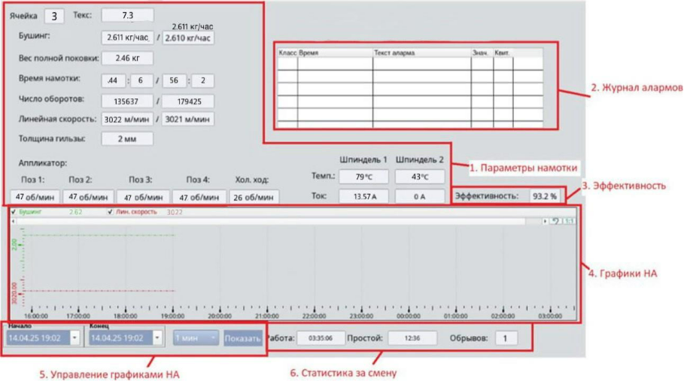Toggle the Лин. скорость trend checkbox

[x=110, y=212]
